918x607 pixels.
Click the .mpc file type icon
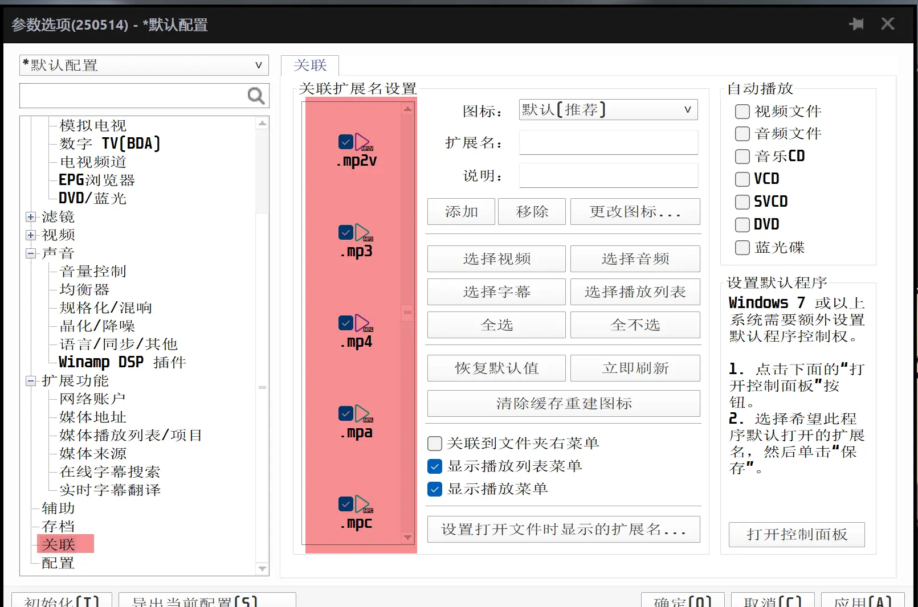364,504
